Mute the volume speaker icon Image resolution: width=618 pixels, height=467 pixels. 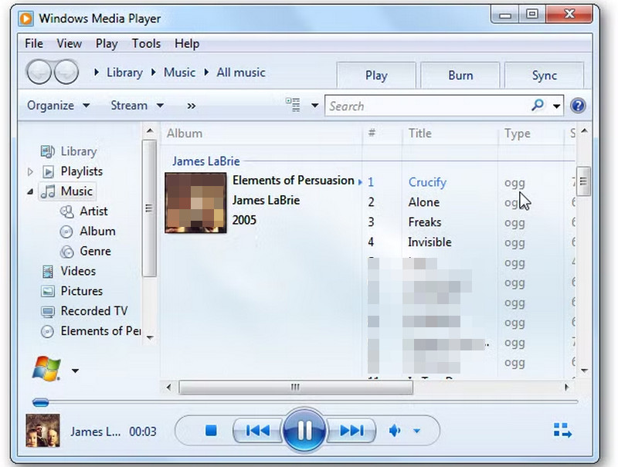pos(395,431)
